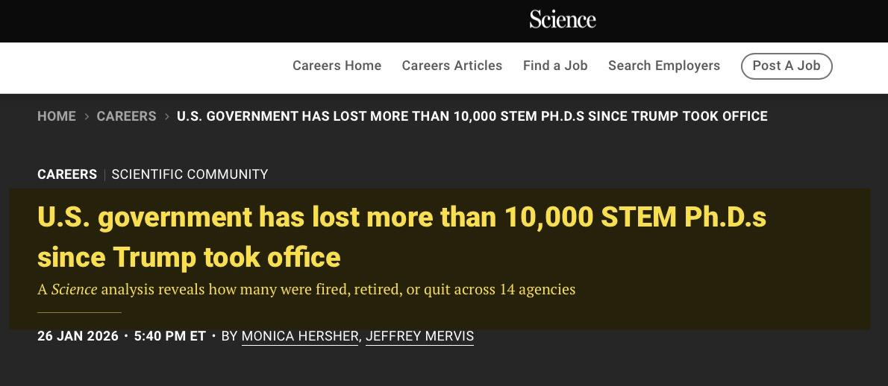Click the short divider line under the subtitle
This screenshot has height=386, width=888.
pos(79,312)
